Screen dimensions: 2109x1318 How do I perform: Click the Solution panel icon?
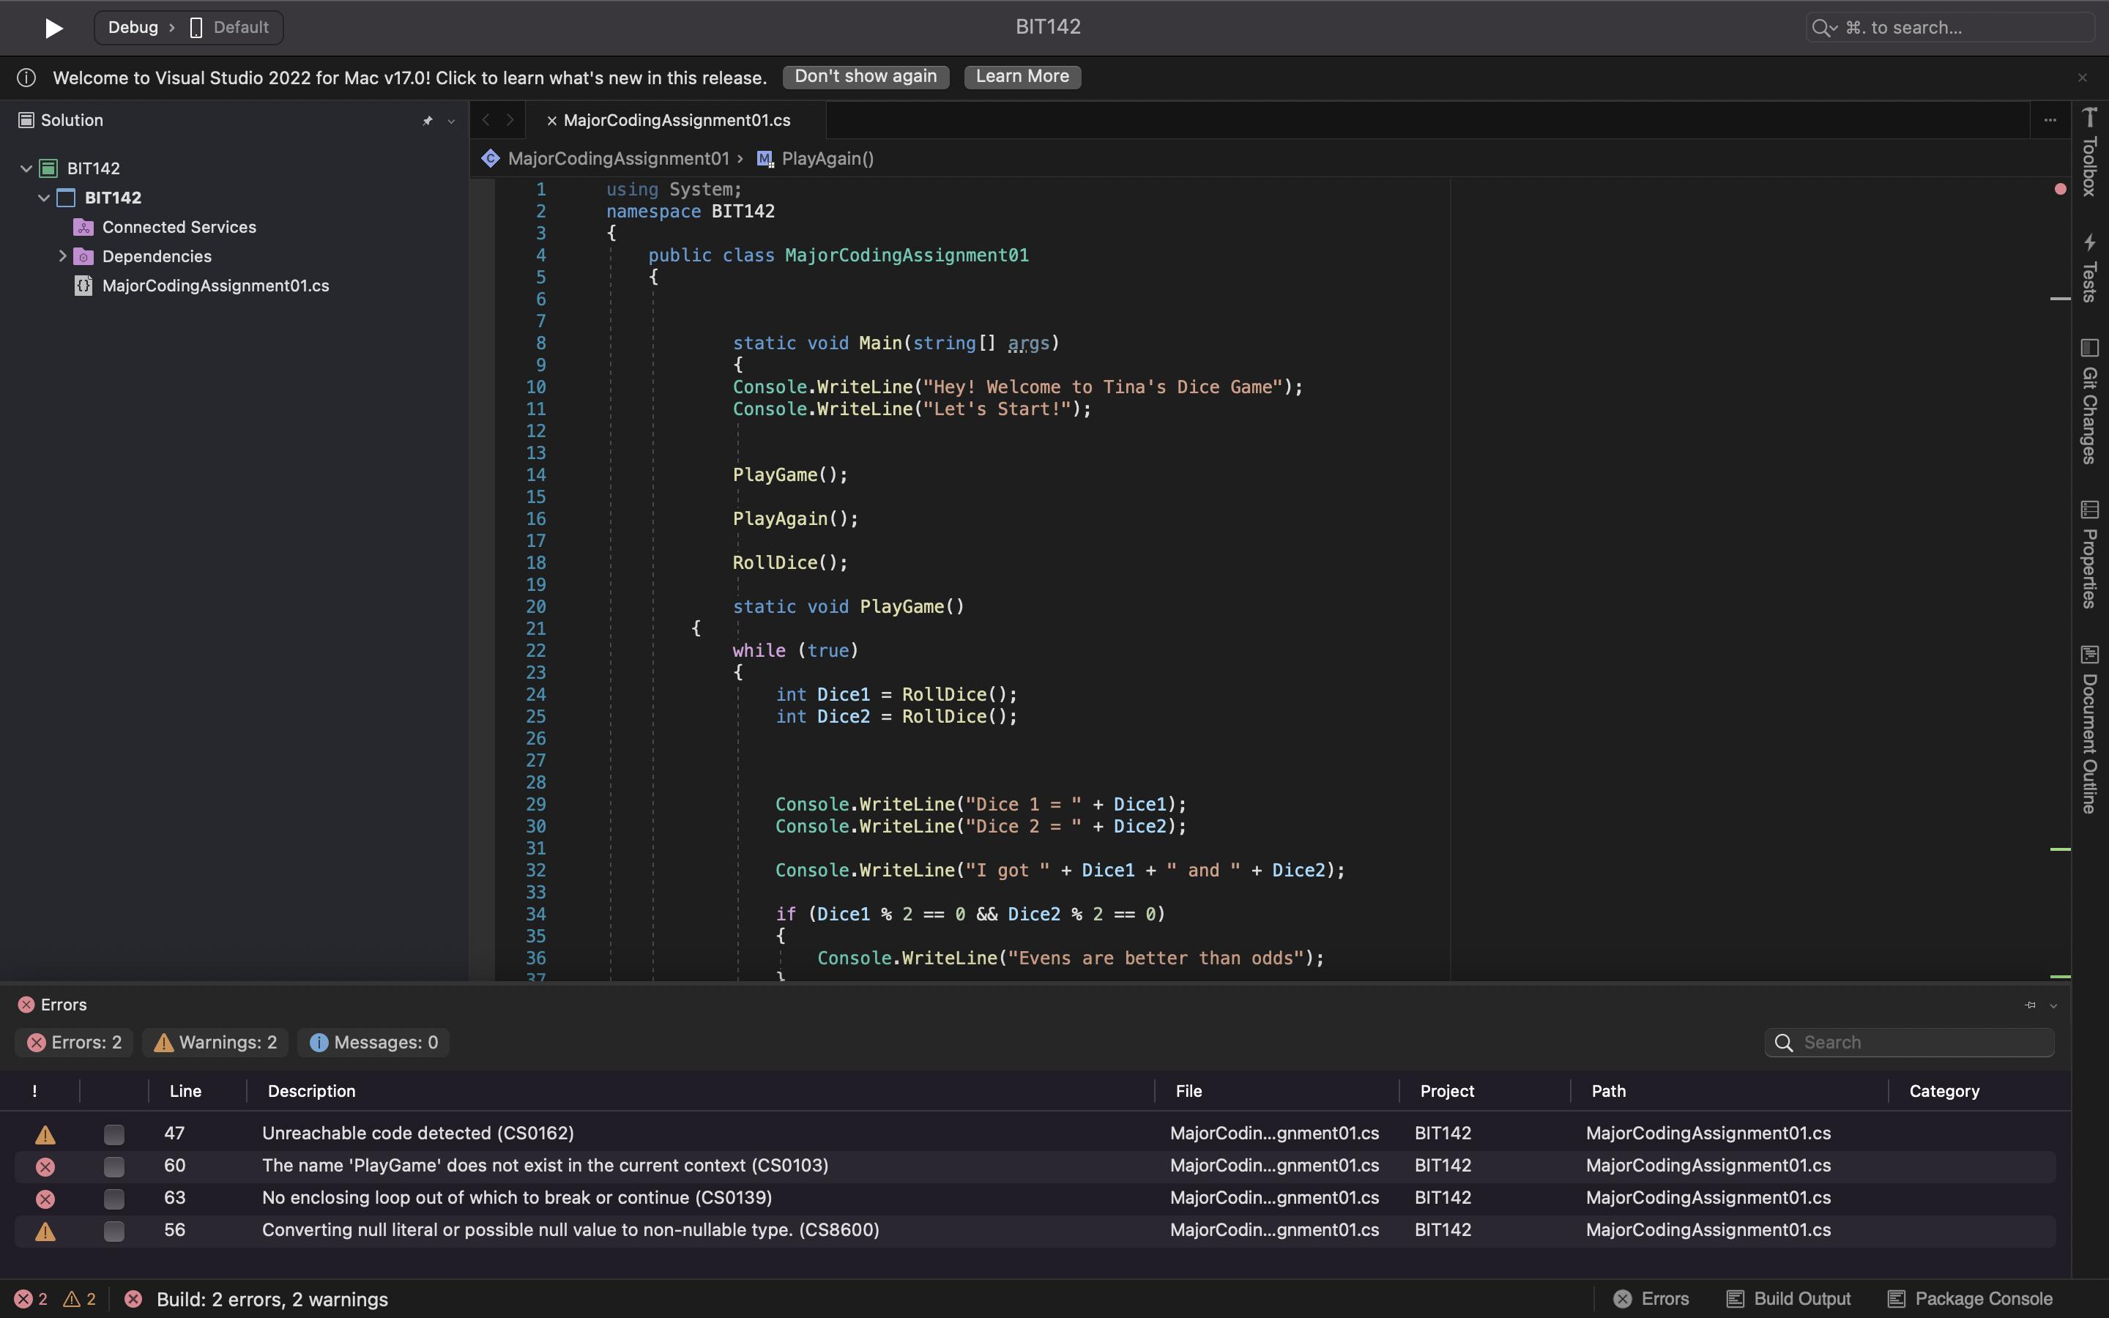click(x=26, y=120)
